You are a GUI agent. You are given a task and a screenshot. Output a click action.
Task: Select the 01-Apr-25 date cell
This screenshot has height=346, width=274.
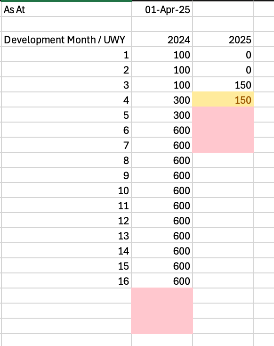[x=162, y=9]
